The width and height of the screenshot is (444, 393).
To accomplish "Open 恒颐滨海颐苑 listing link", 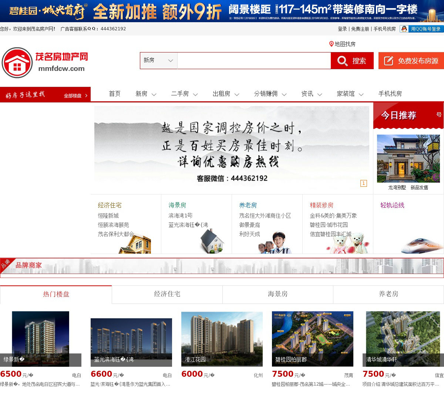I will [x=113, y=225].
